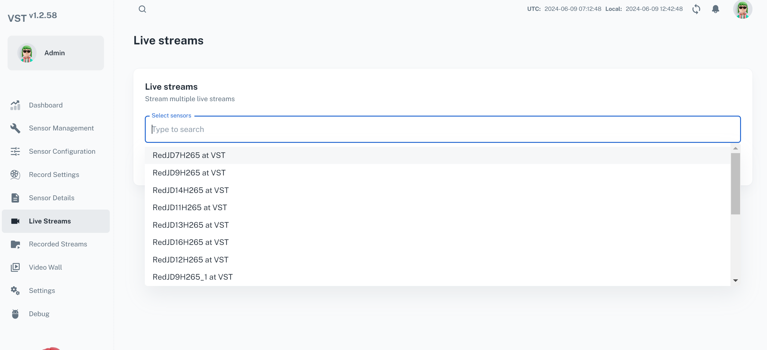Viewport: 767px width, 350px height.
Task: Open Sensor Details page
Action: point(51,198)
